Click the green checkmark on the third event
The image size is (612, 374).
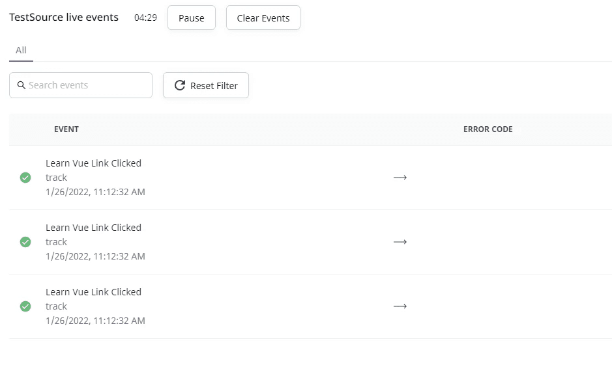coord(25,306)
